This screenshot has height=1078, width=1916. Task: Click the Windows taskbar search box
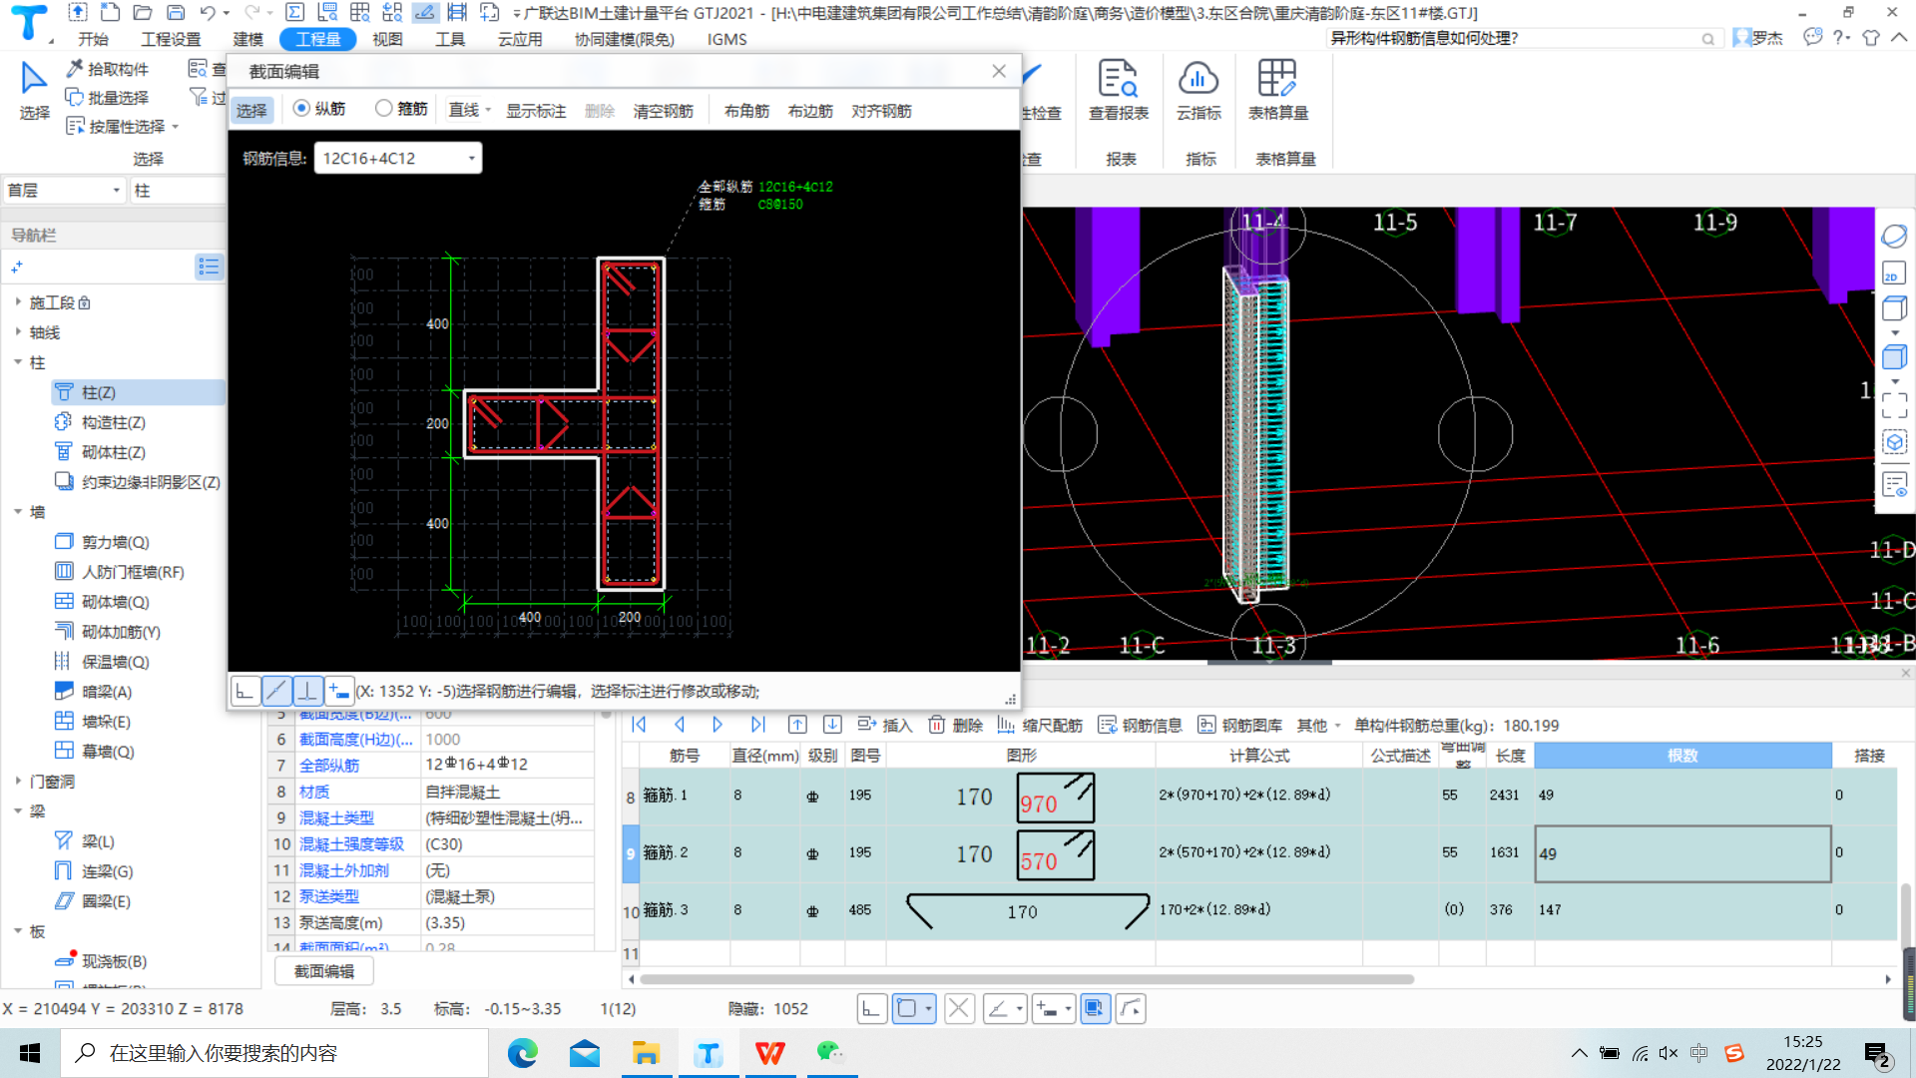(x=274, y=1053)
